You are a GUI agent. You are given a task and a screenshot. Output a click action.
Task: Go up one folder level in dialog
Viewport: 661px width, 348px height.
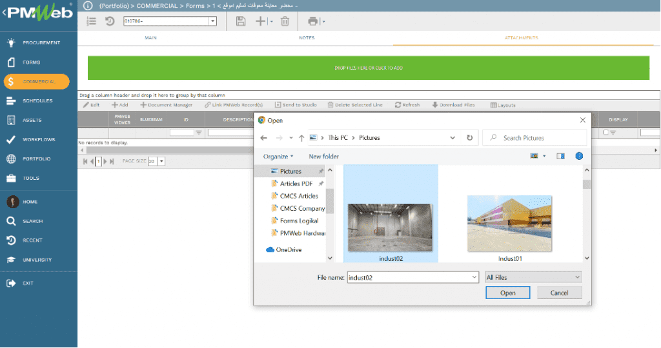301,138
